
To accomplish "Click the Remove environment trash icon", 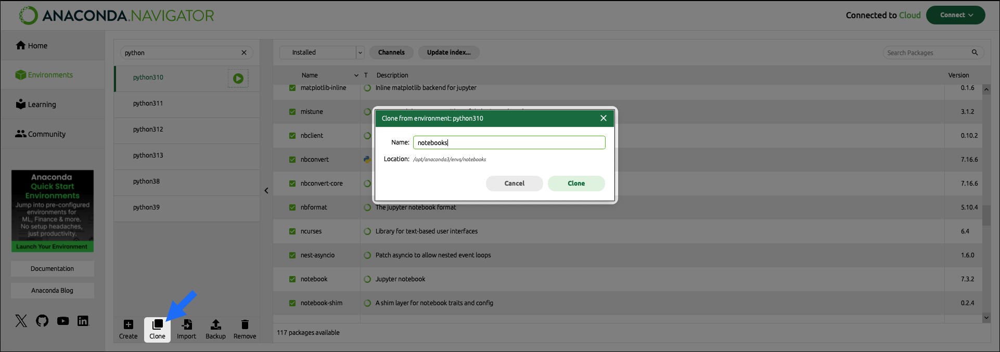I will click(x=245, y=325).
